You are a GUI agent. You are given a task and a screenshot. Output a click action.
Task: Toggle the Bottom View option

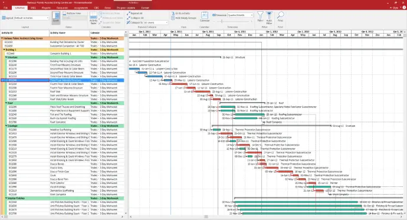click(72, 13)
